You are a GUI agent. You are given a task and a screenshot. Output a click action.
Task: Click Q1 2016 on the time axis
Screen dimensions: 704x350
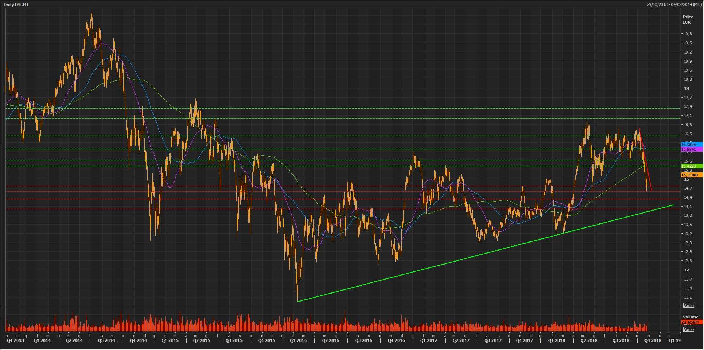click(x=298, y=340)
